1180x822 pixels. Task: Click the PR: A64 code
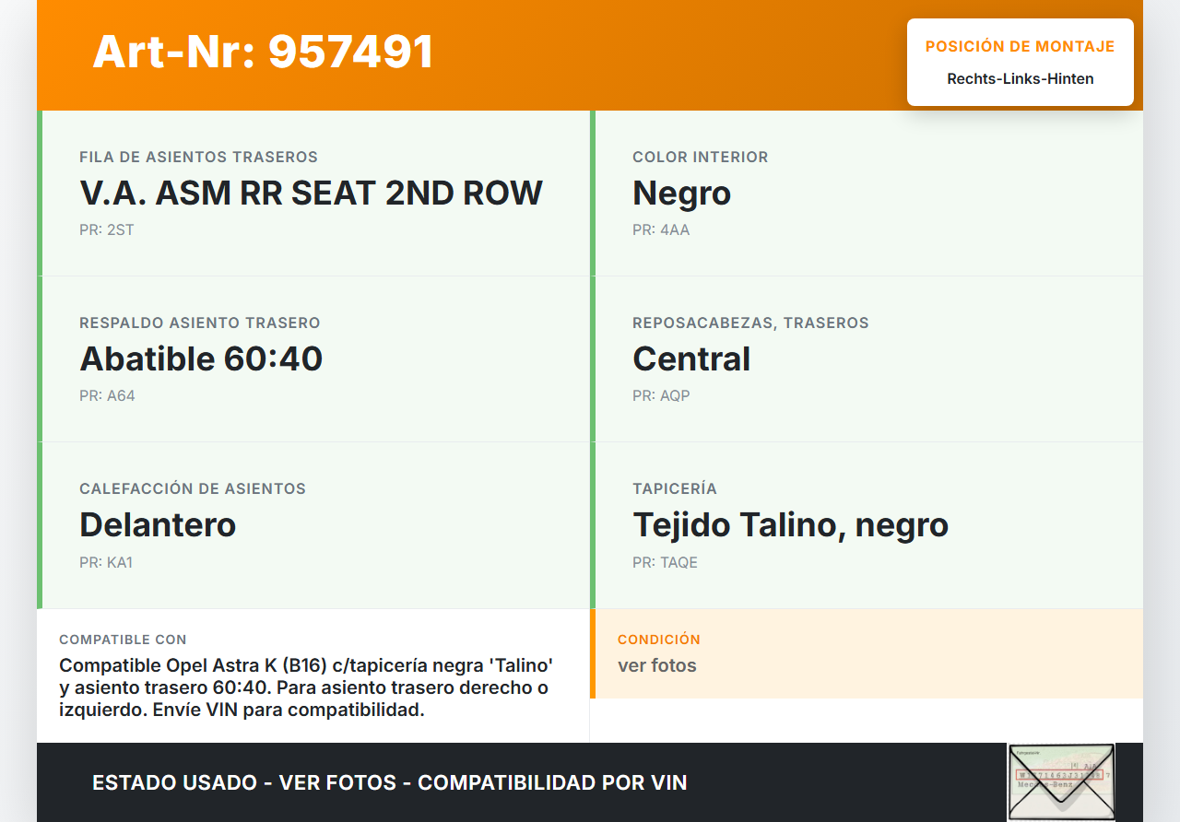click(x=107, y=396)
